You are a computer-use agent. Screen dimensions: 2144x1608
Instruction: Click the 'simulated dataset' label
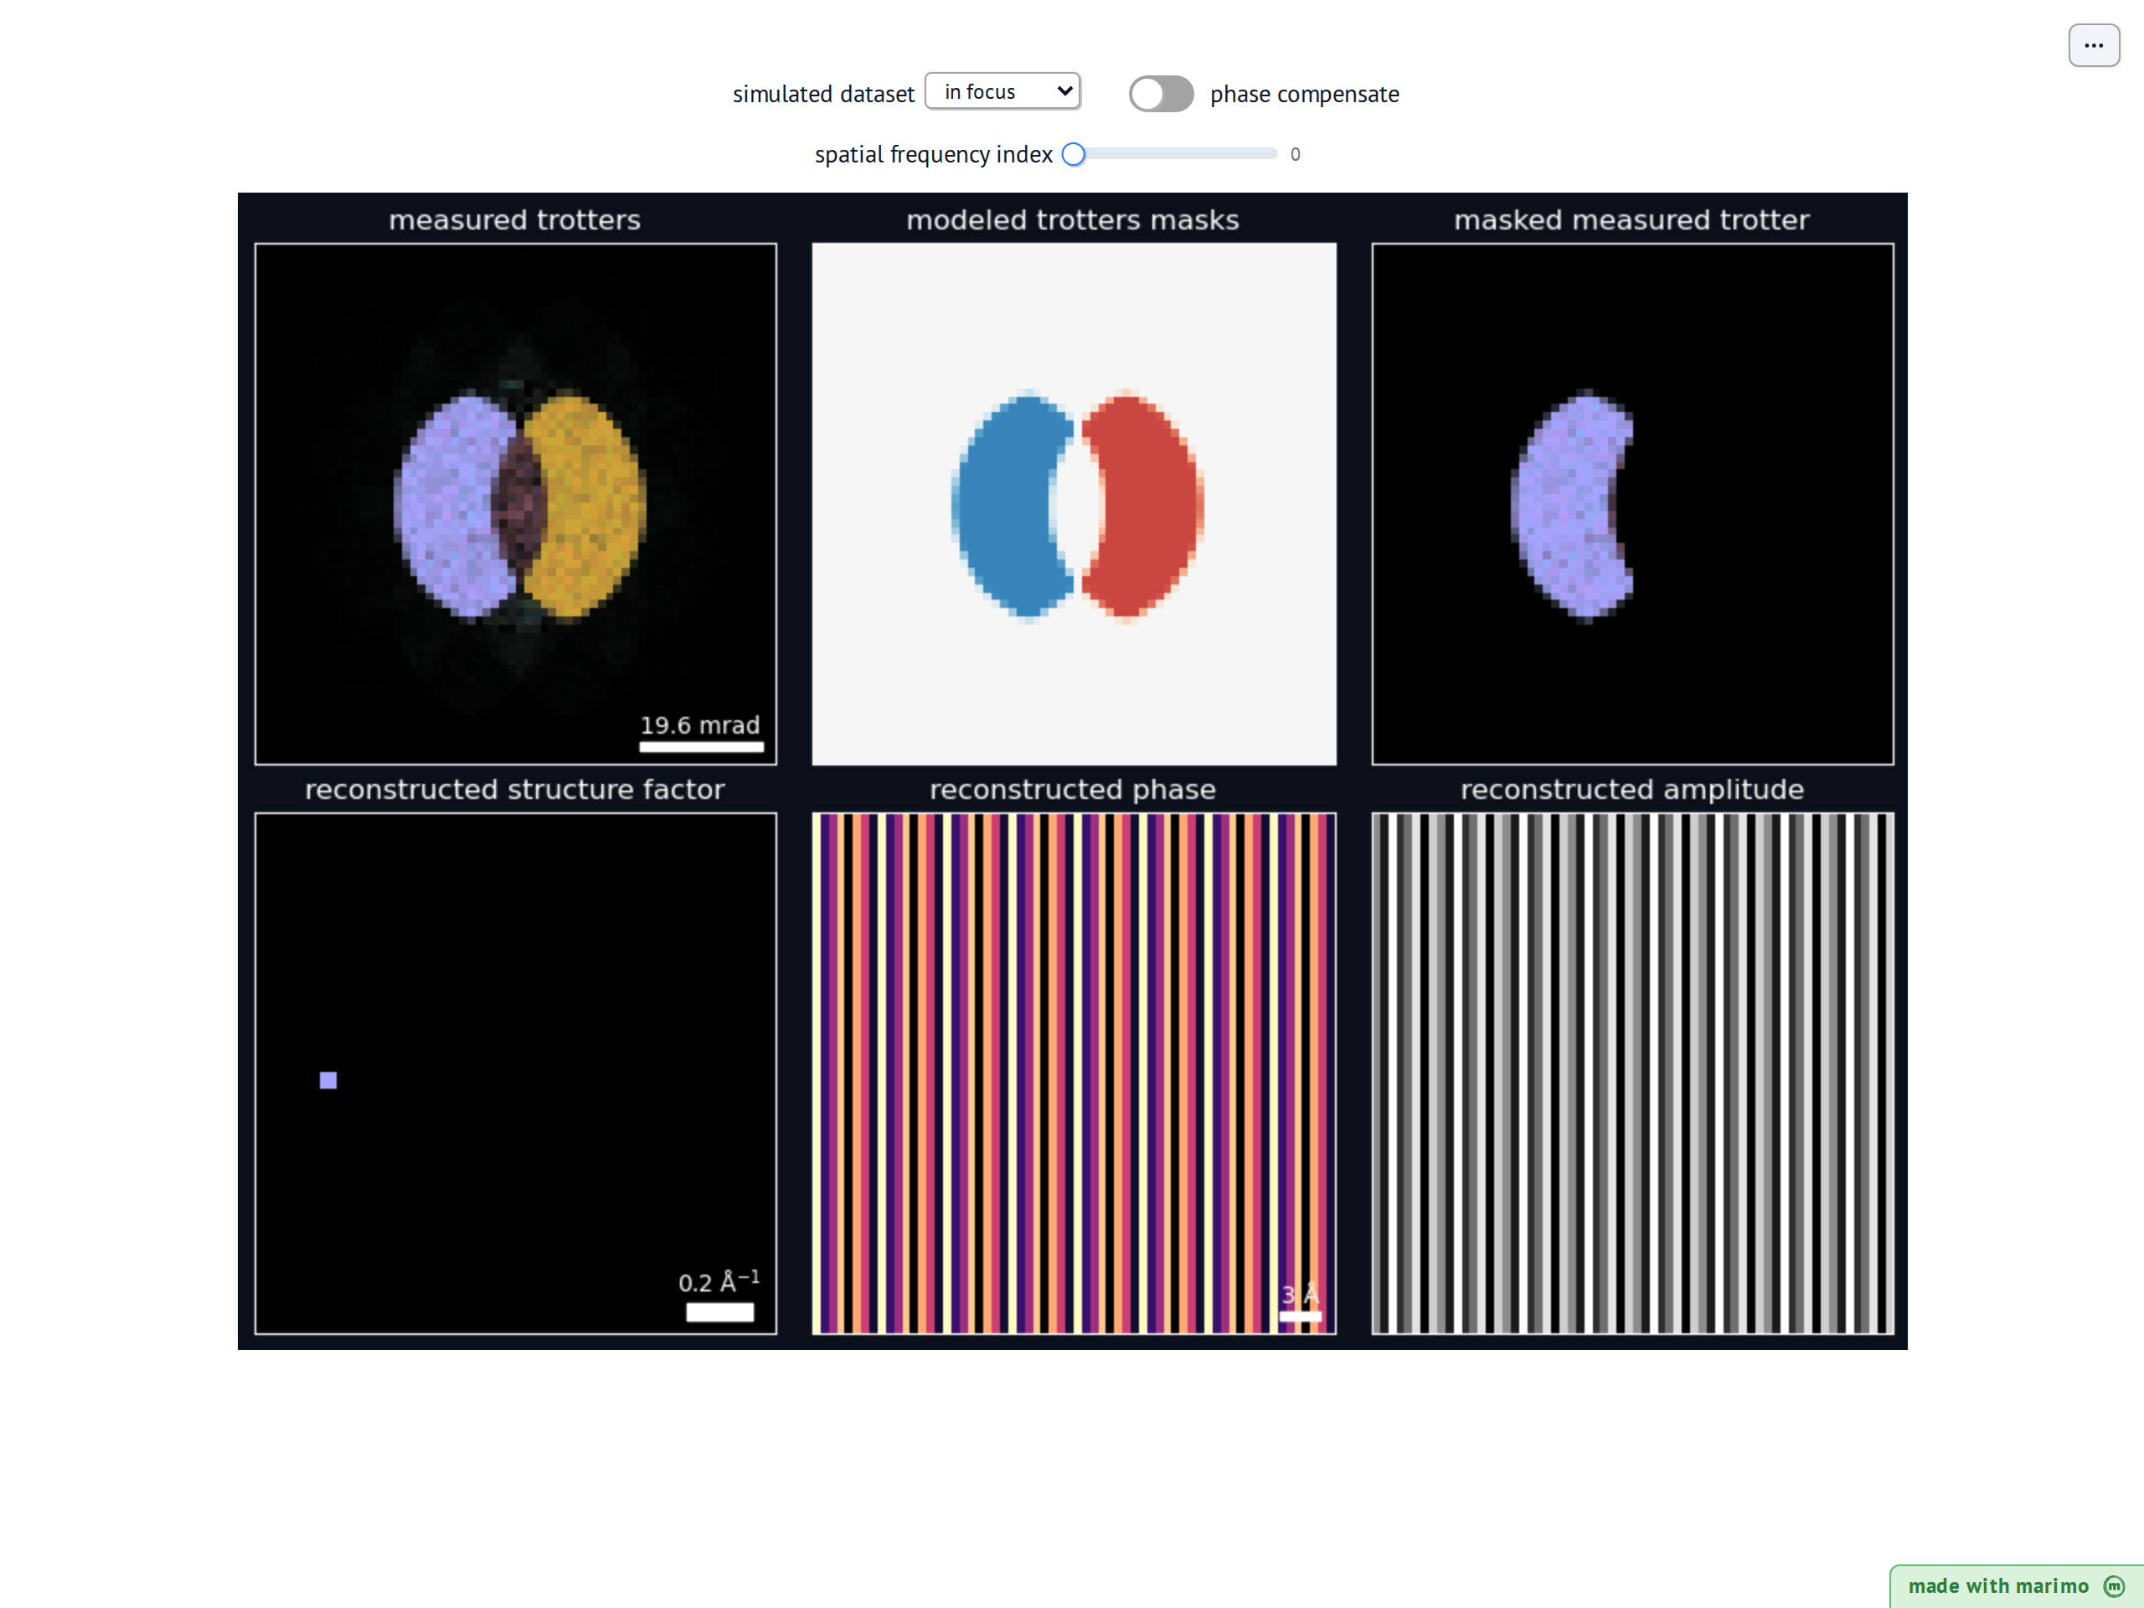823,94
